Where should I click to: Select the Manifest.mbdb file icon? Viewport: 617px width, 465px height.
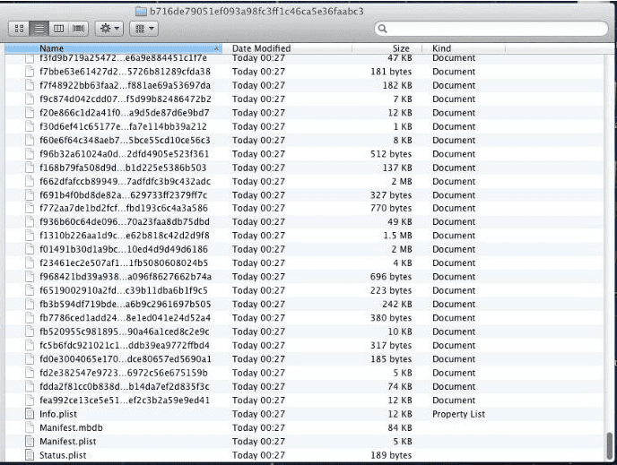(x=32, y=428)
